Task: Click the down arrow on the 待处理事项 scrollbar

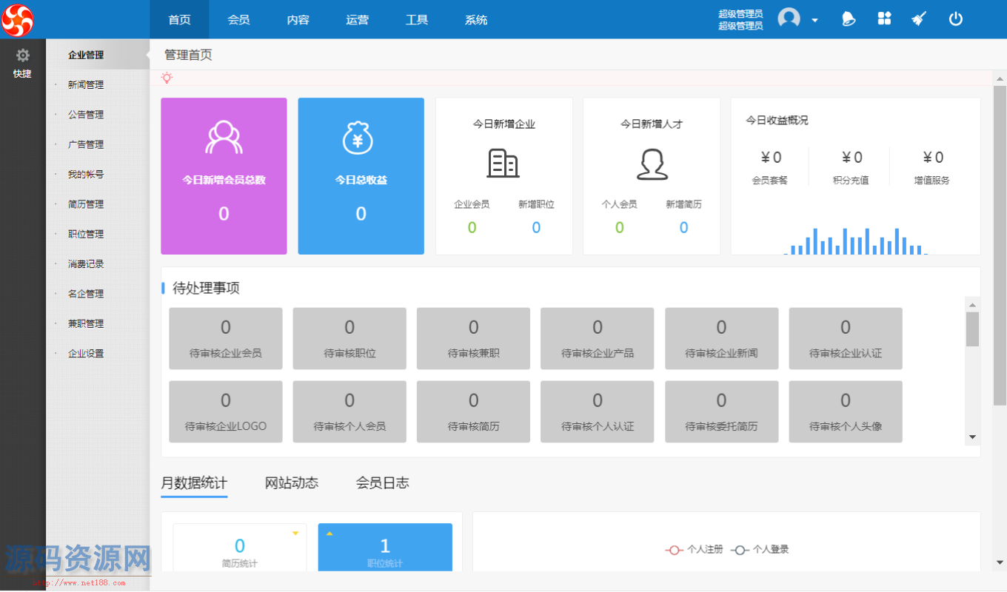Action: coord(972,436)
